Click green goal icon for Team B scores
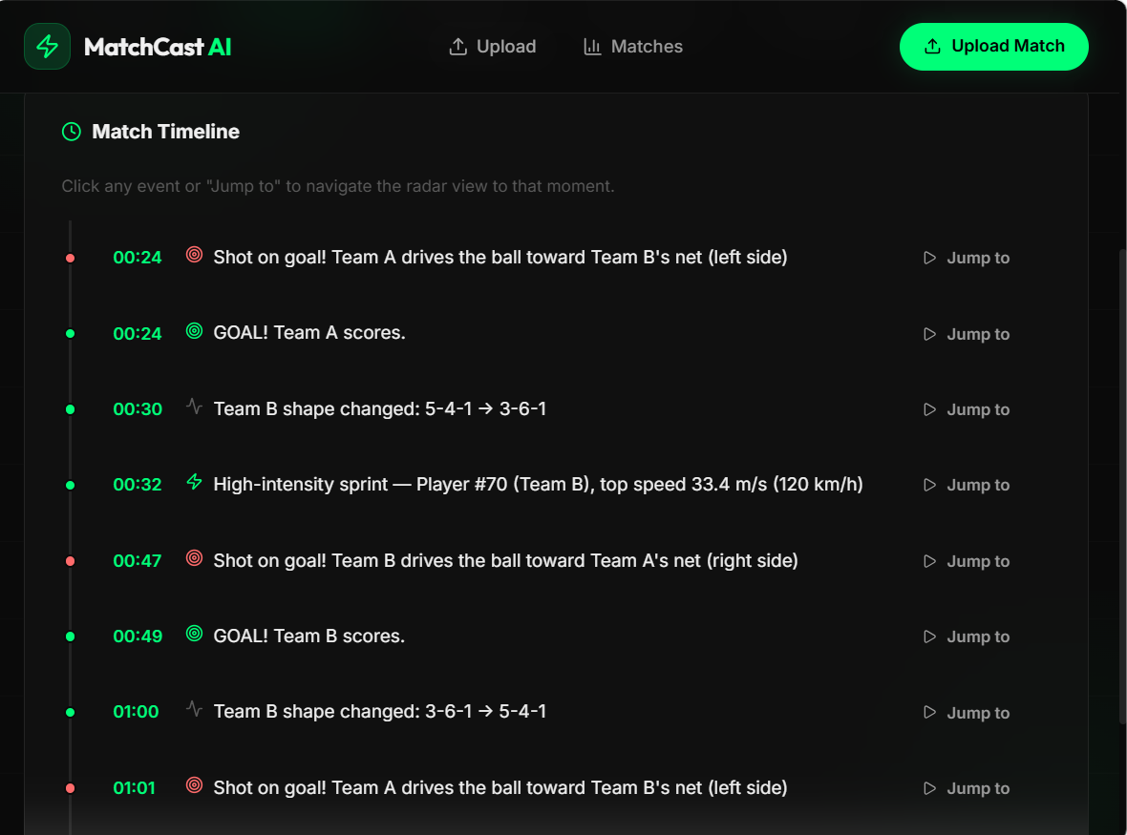 pos(194,634)
